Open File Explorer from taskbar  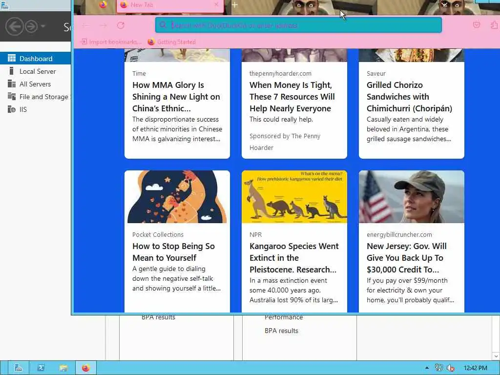pos(63,368)
